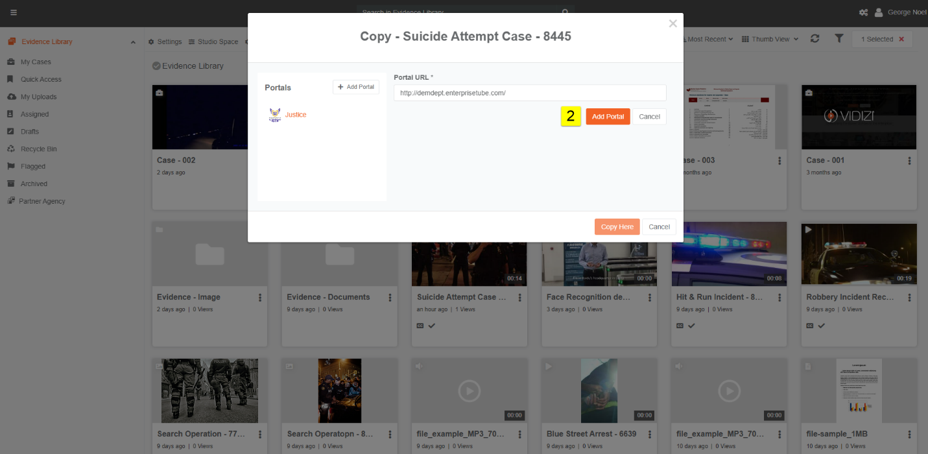Collapse the Evidence Library sidebar section
Image resolution: width=928 pixels, height=454 pixels.
click(x=133, y=42)
